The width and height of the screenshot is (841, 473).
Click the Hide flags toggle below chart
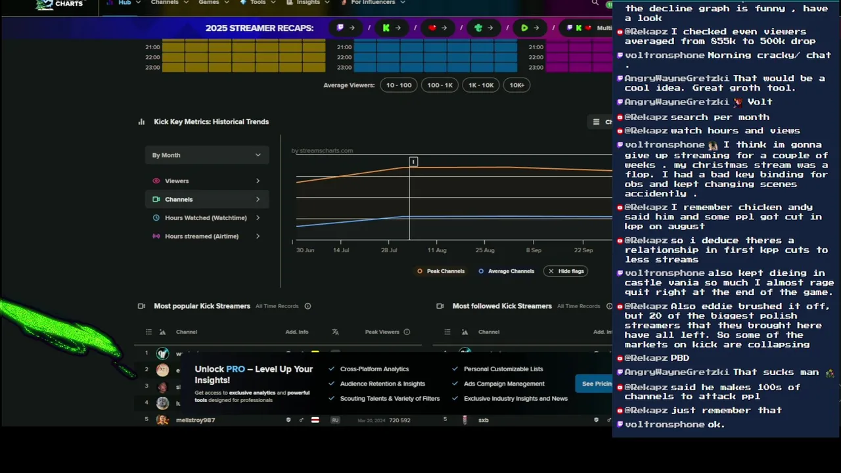[566, 271]
